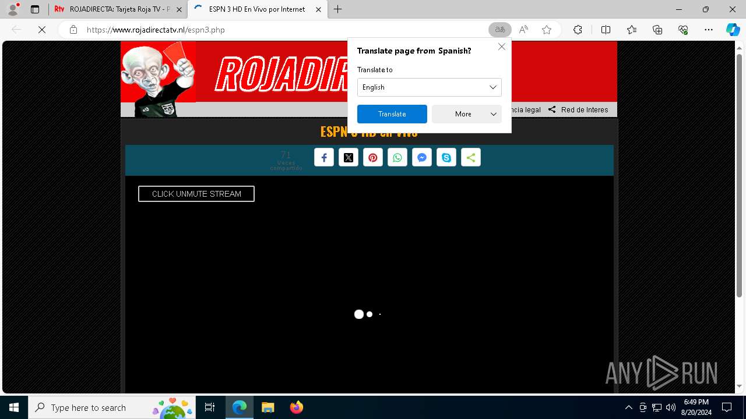
Task: Click the CLICK UNMUTE STREAM button
Action: click(196, 194)
